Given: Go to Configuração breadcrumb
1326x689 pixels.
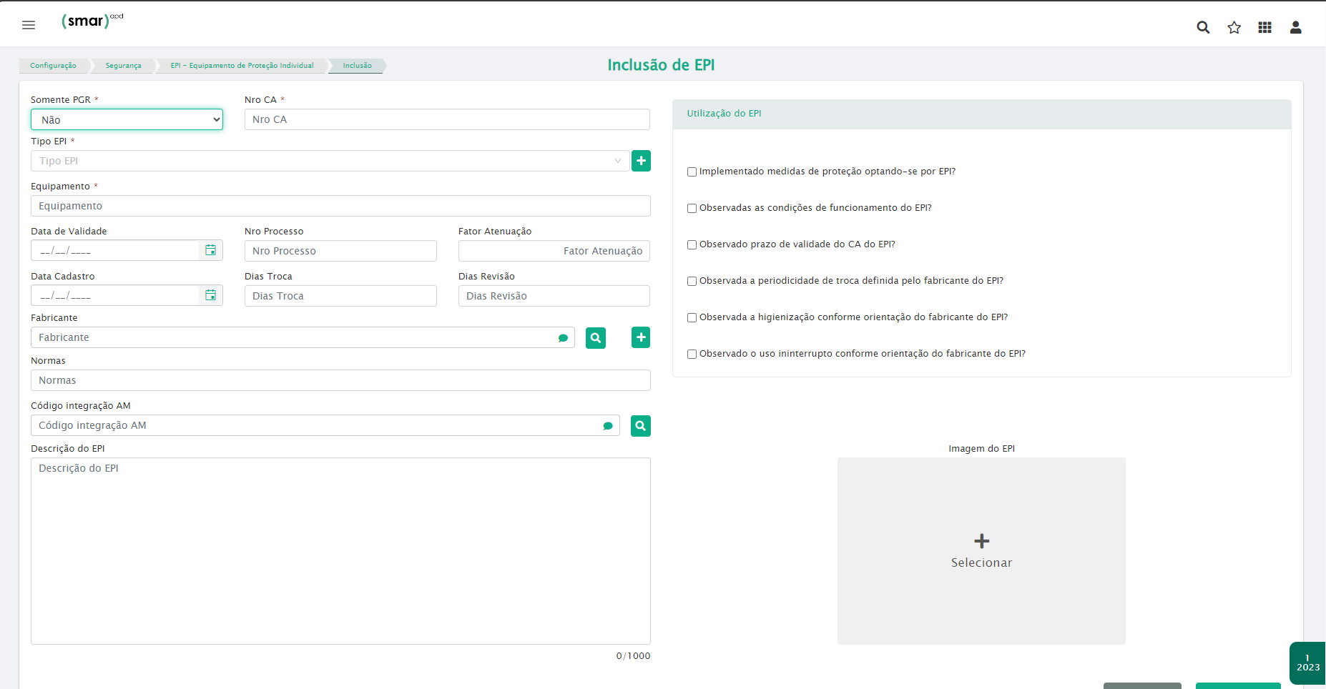Looking at the screenshot, I should pyautogui.click(x=53, y=66).
